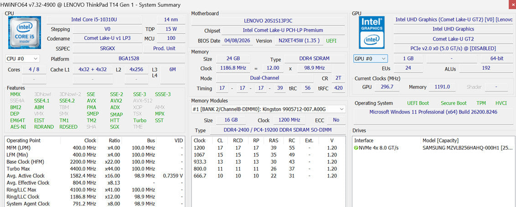Click the Memory Size 24 GB value
Image resolution: width=516 pixels, height=207 pixels.
pos(232,59)
